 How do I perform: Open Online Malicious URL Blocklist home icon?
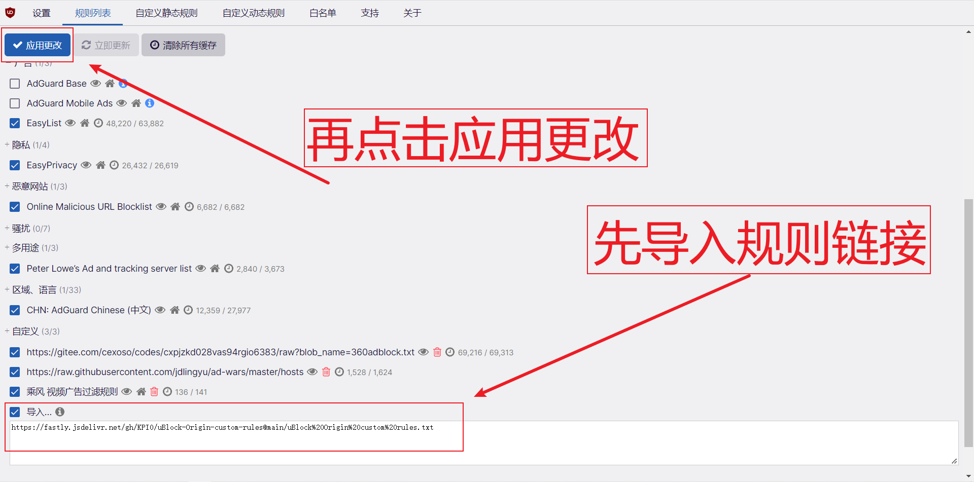pos(176,207)
